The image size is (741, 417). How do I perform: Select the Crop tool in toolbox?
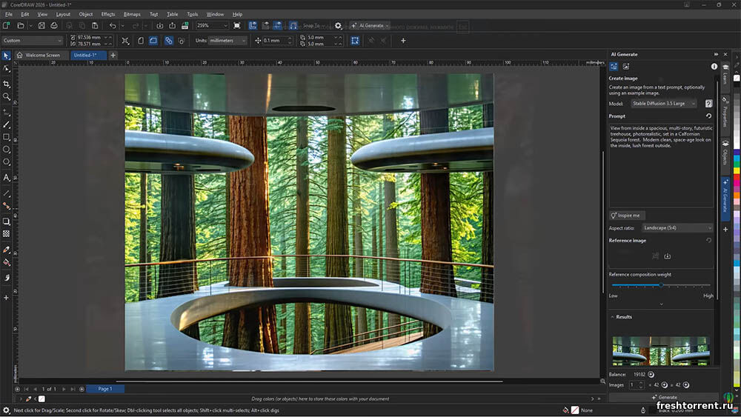[7, 84]
